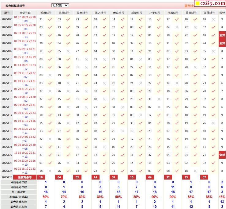Click the 全对 badge in row 2025122
Viewport: 226px width, 209px height.
222,155
